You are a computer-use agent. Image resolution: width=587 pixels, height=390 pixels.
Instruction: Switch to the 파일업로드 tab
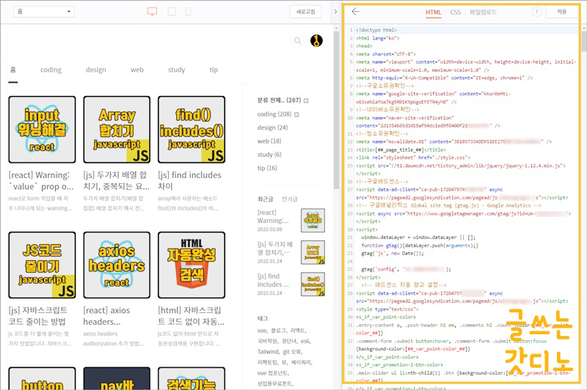(483, 12)
